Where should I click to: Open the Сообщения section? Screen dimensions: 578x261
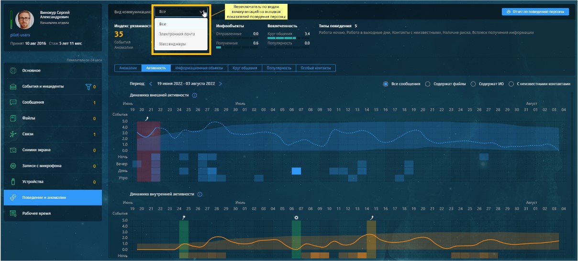[x=53, y=102]
